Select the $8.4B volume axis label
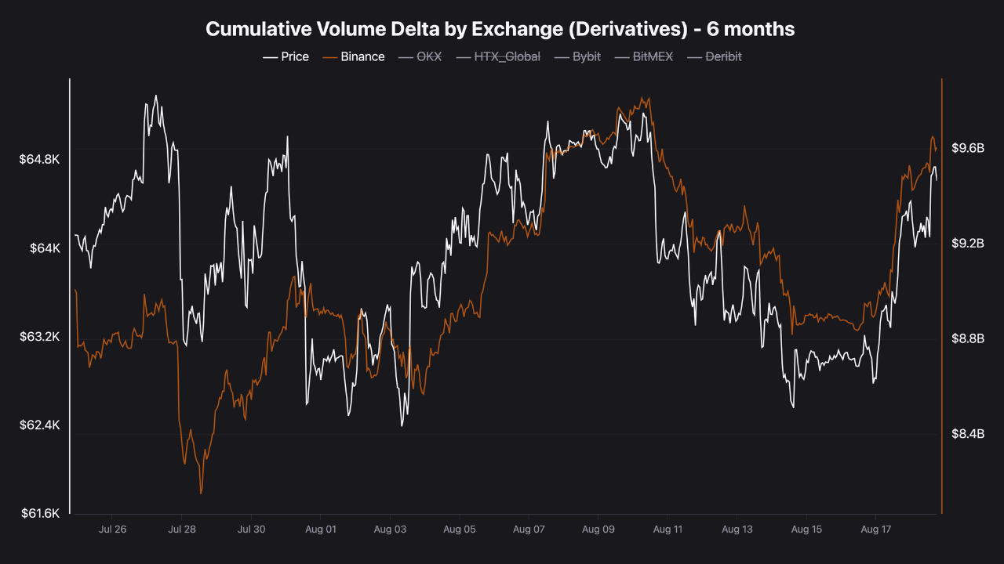 coord(968,433)
